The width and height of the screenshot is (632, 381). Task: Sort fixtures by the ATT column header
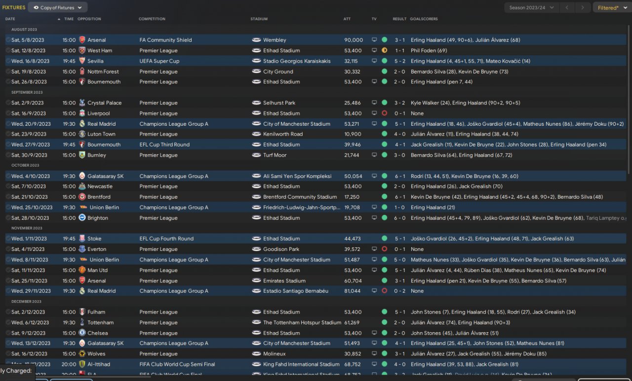coord(347,19)
